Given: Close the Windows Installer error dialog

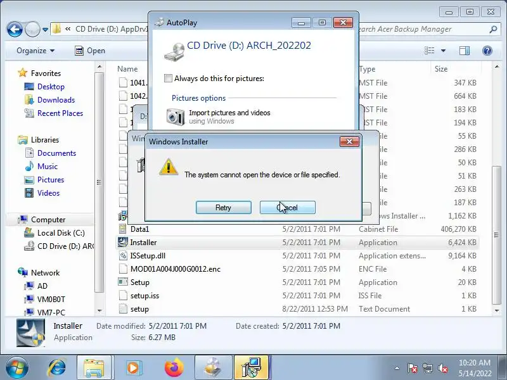Looking at the screenshot, I should tap(349, 141).
